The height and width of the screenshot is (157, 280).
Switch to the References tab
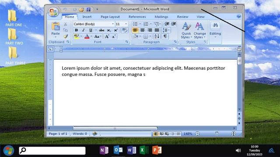tap(137, 17)
